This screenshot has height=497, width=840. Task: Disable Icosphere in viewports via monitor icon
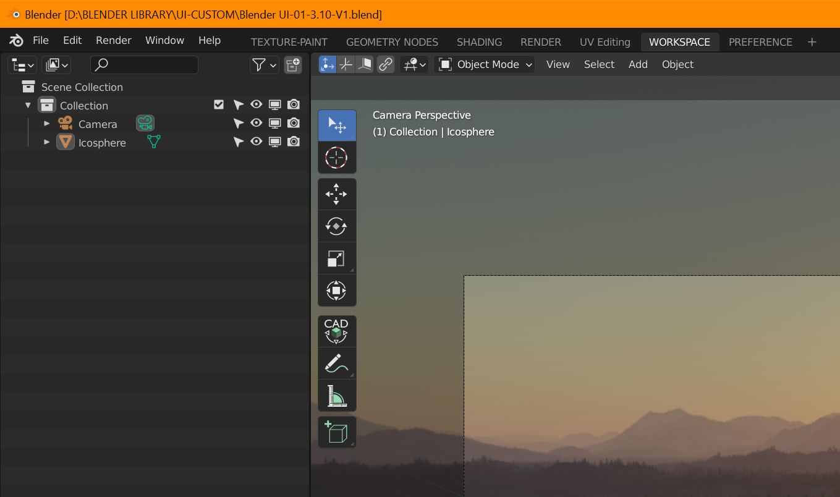coord(275,142)
